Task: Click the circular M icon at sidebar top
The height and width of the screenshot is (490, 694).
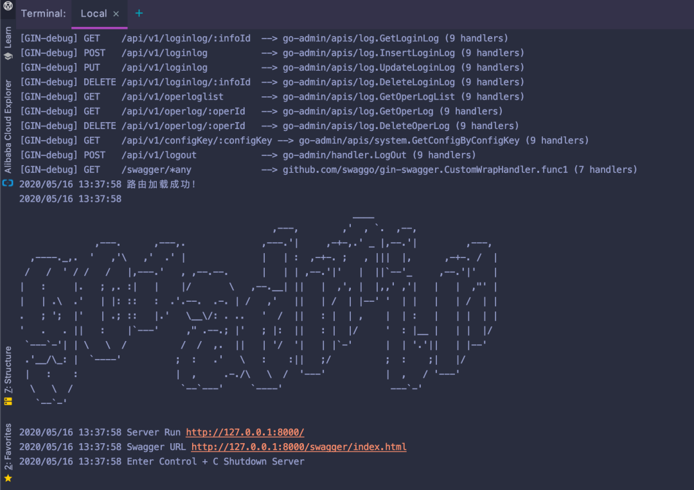Action: click(8, 6)
